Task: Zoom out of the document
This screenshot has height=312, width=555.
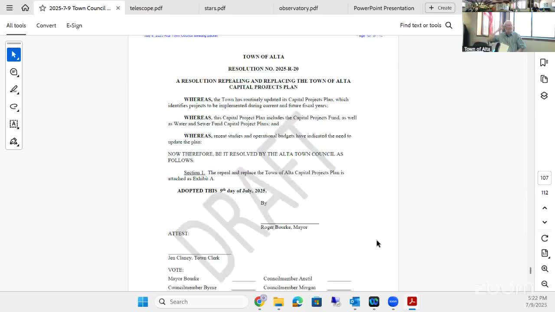Action: click(x=545, y=284)
